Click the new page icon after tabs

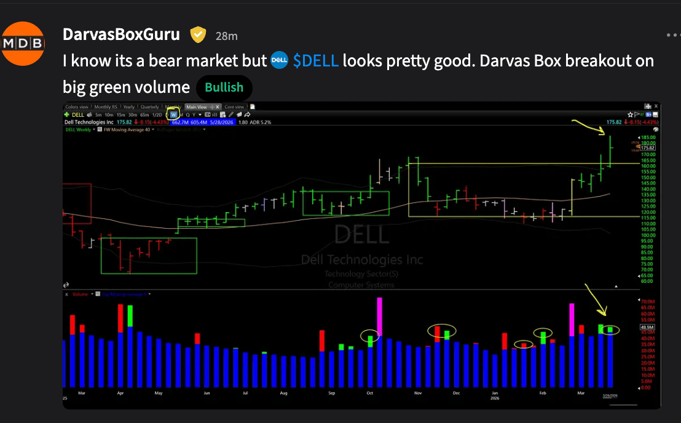click(253, 107)
